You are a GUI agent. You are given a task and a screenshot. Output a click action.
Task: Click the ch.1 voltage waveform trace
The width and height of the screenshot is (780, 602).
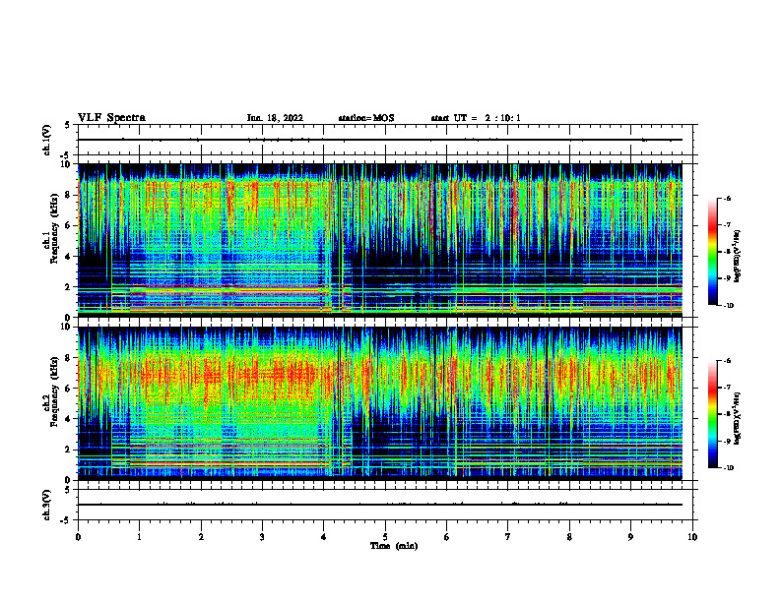tap(380, 140)
